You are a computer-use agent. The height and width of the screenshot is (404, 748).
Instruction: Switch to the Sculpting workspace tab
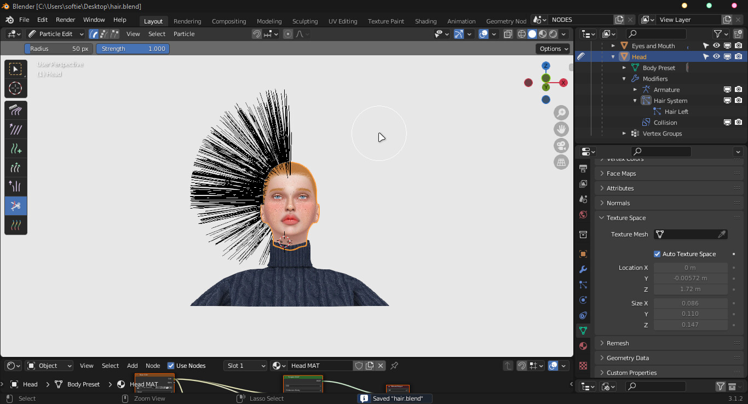tap(305, 21)
